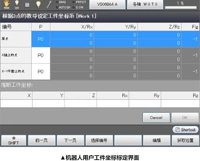The height and width of the screenshot is (161, 200).
Task: Click the Cancel button
Action: [156, 118]
